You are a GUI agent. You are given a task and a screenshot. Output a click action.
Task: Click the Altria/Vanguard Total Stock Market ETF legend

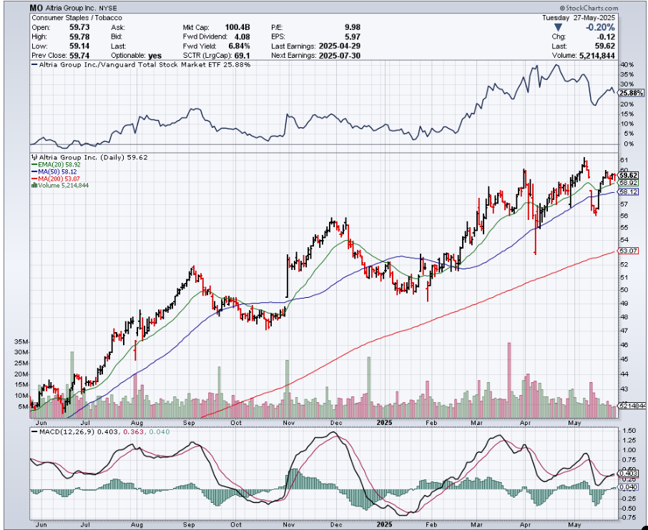click(141, 65)
